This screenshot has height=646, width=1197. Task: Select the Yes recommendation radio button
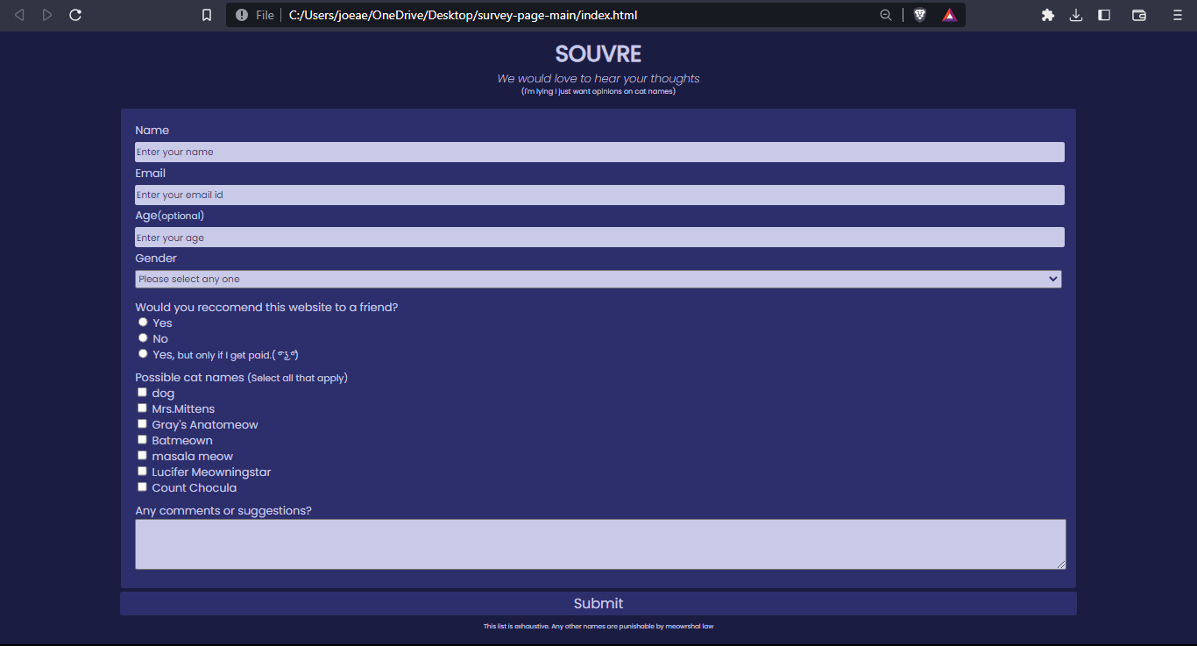[143, 322]
